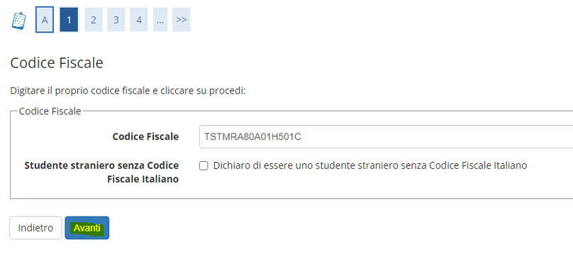Select step A in the wizard
Screen dimensions: 573x279
[x=45, y=20]
